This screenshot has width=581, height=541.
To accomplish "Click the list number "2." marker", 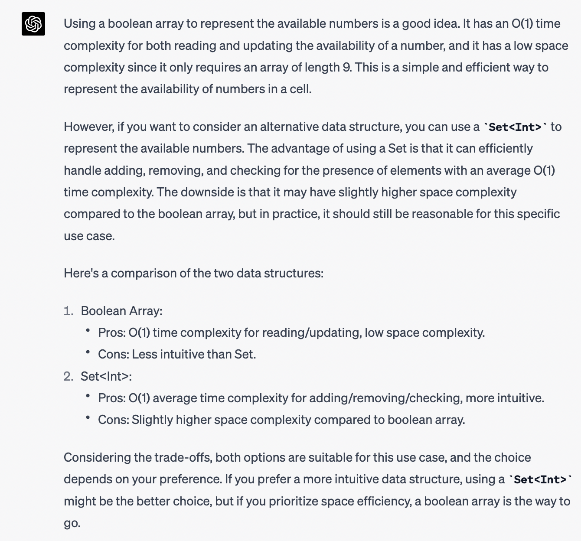I will pos(69,376).
